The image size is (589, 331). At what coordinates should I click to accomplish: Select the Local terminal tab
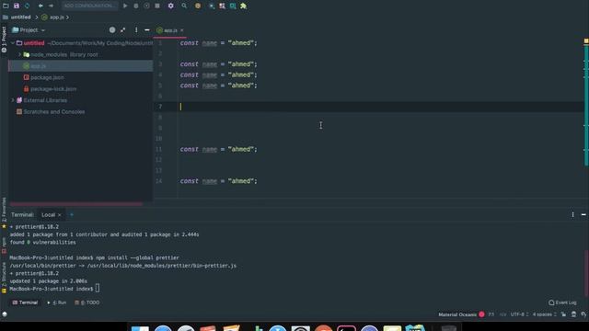[48, 214]
